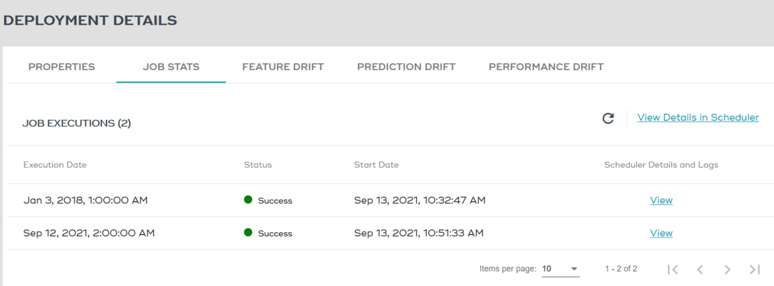Click the Start Date column header

(x=376, y=164)
